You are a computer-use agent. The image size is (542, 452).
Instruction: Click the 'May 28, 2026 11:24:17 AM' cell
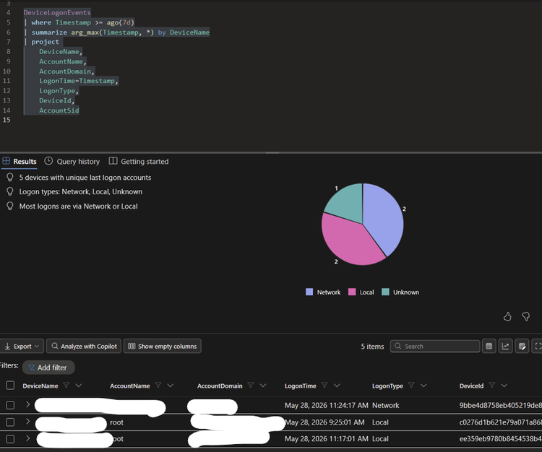click(x=327, y=405)
